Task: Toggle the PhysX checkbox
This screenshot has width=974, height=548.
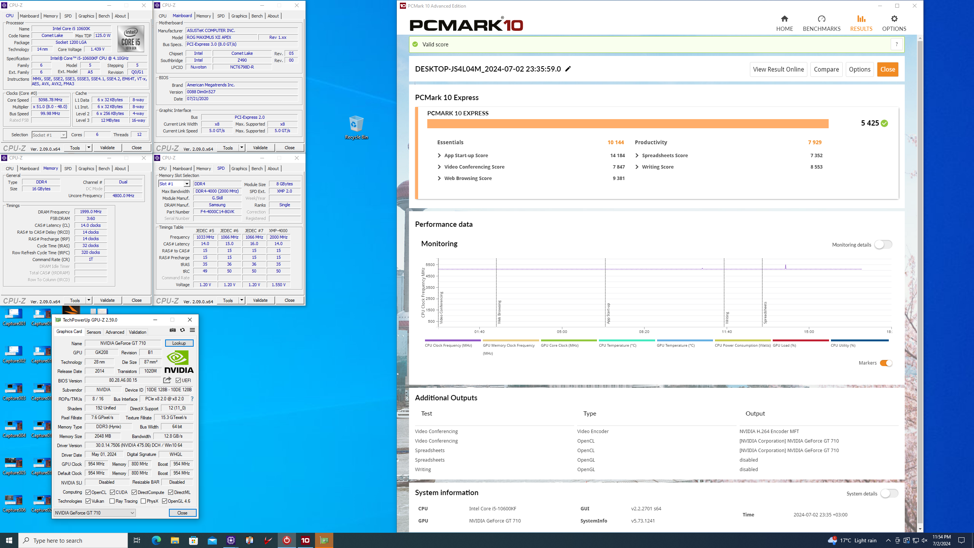Action: coord(143,501)
